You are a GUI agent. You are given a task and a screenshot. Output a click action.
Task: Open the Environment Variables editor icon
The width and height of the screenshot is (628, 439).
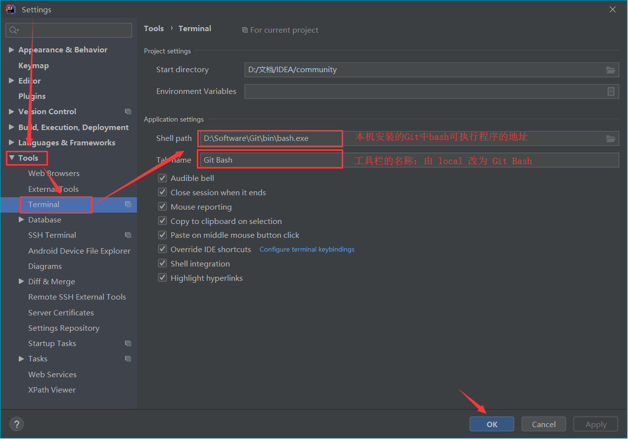click(611, 91)
